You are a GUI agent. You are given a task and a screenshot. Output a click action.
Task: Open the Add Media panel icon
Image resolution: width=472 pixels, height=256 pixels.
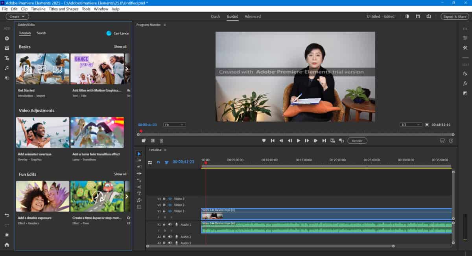coord(7,38)
